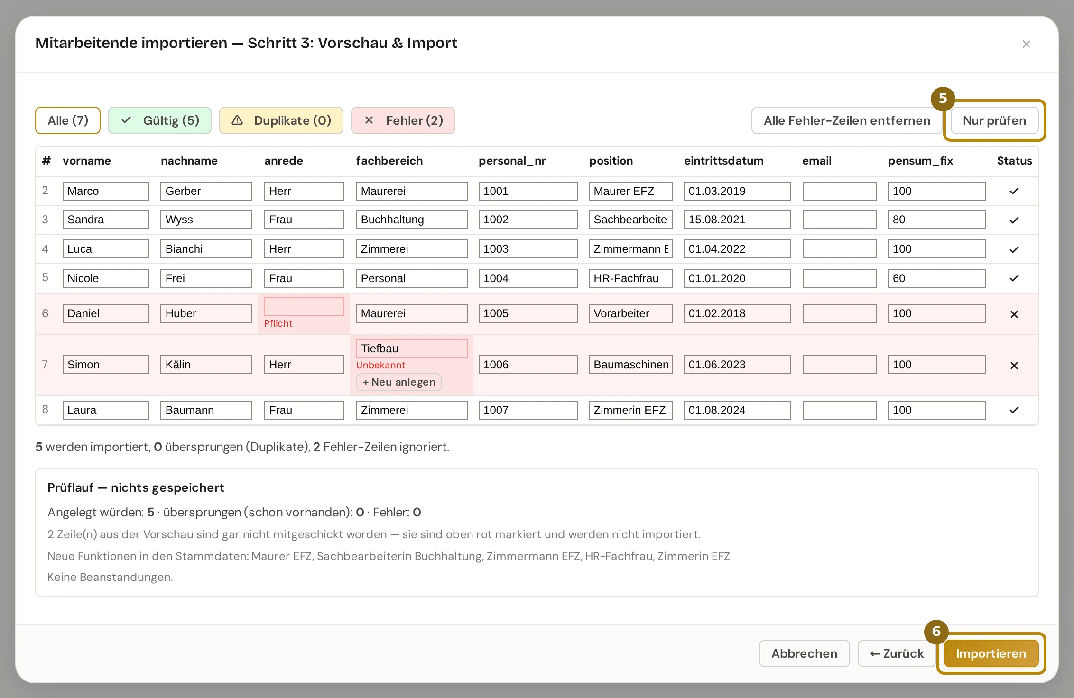Click the anrede field in Simon Kälin's row
This screenshot has height=698, width=1074.
tap(304, 365)
